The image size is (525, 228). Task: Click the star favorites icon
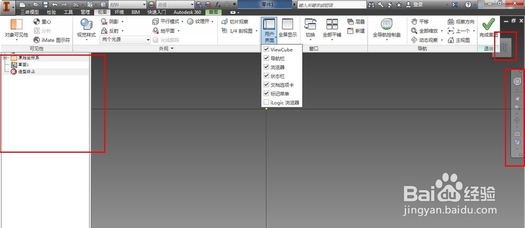point(399,5)
